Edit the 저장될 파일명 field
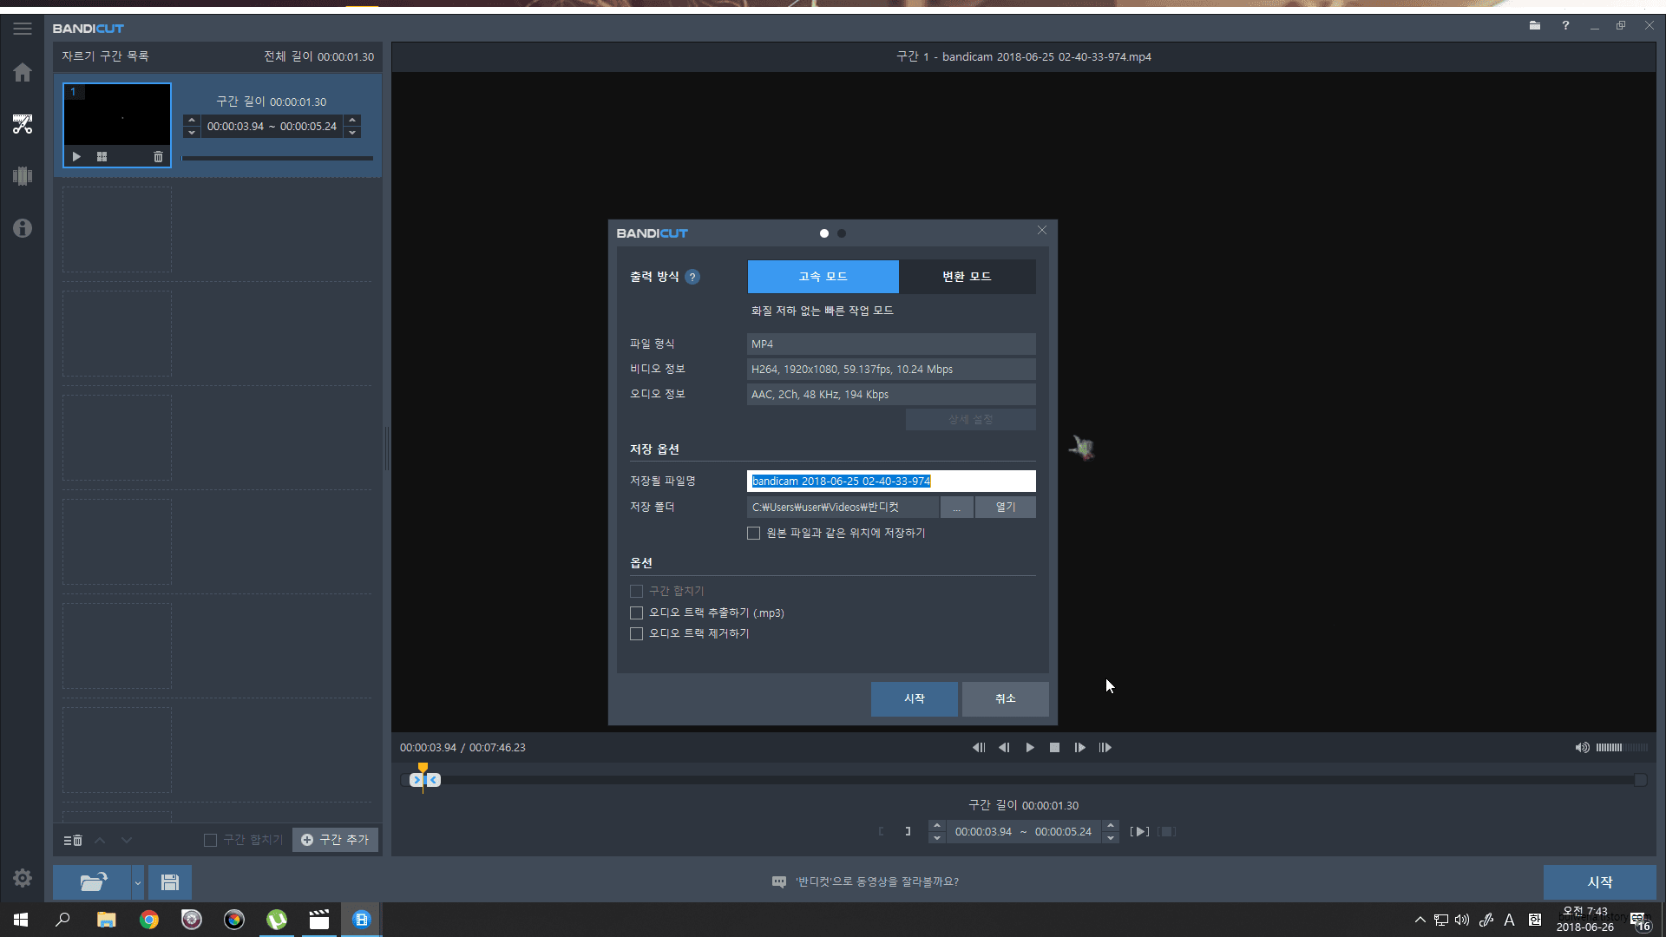 pos(891,482)
